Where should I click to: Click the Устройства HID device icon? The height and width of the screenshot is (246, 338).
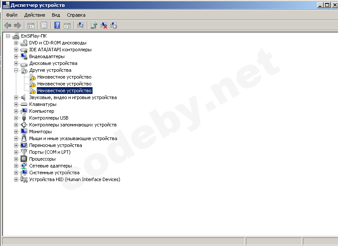click(24, 179)
